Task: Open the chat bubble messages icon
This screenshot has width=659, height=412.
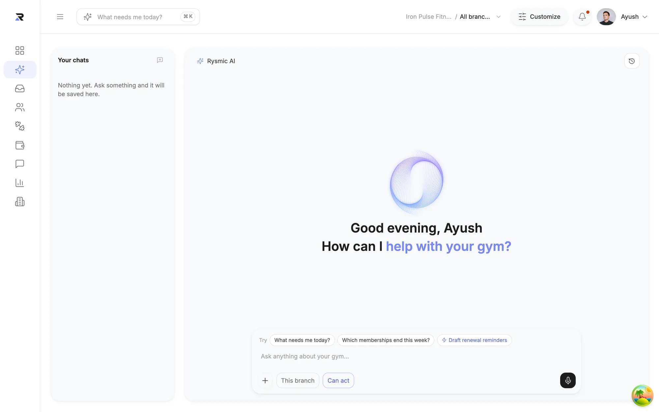Action: 20,164
